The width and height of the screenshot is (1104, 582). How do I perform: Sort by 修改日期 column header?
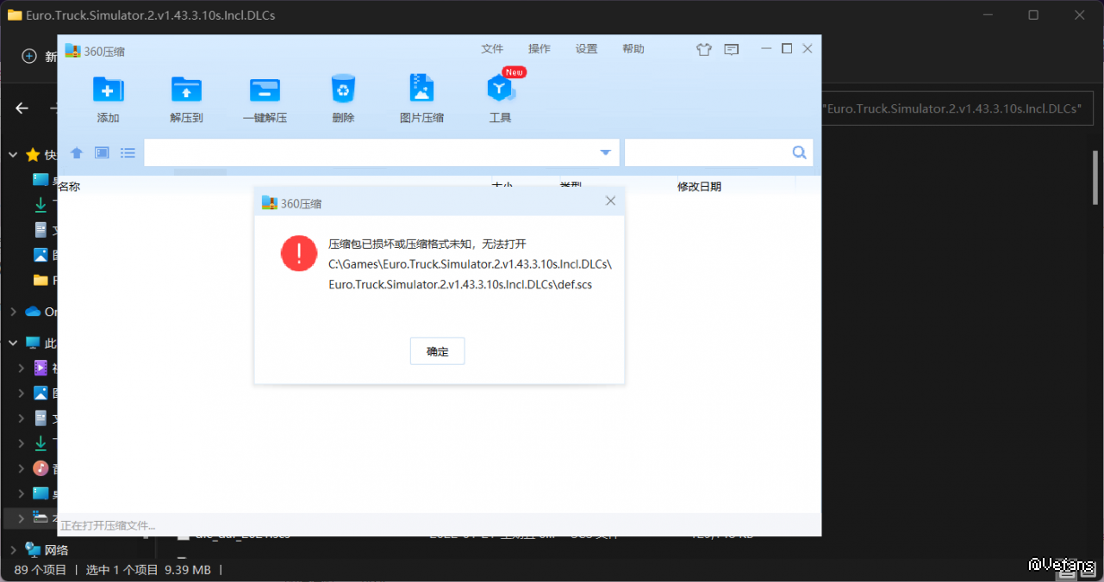(x=699, y=186)
